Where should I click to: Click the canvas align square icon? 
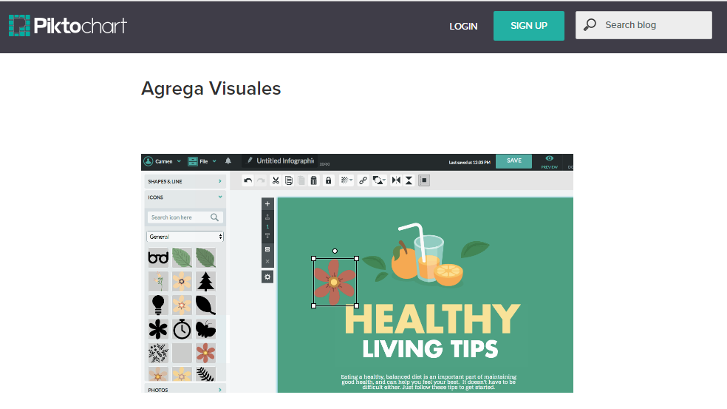424,180
